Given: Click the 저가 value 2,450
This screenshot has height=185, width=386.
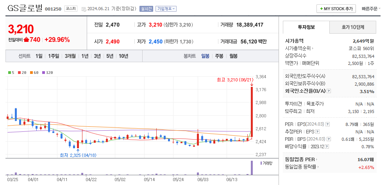Looking at the screenshot, I should point(155,41).
